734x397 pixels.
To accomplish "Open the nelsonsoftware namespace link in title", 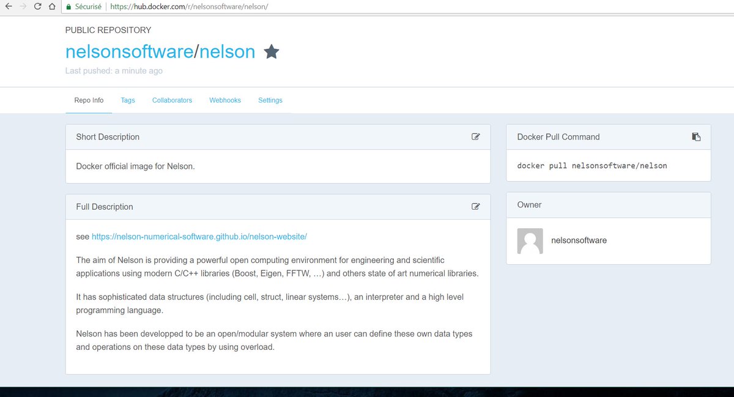I will coord(130,51).
